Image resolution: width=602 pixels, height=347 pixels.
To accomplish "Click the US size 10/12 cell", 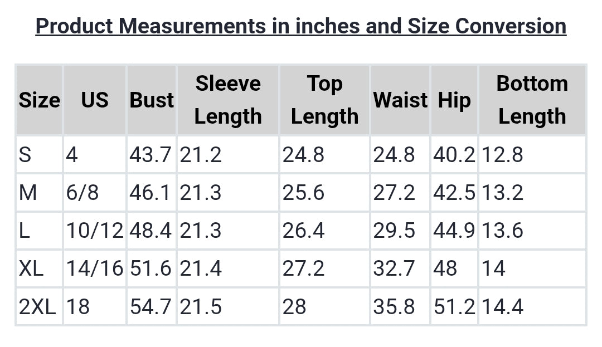I will pos(95,231).
